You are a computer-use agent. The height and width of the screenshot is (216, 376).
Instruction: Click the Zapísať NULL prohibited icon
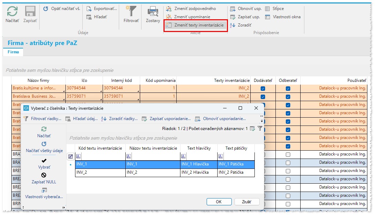(x=44, y=175)
